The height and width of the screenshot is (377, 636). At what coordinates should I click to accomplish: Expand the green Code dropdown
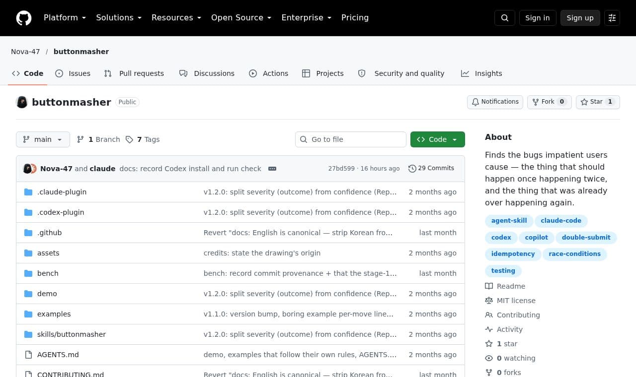[x=438, y=139]
